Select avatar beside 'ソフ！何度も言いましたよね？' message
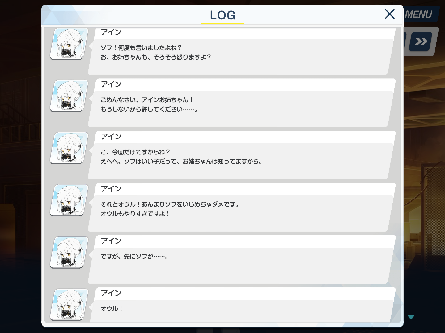The image size is (445, 333). [x=69, y=43]
